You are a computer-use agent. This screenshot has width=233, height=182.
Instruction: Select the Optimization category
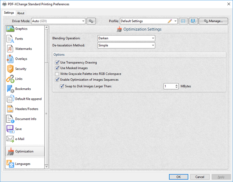click(x=25, y=151)
